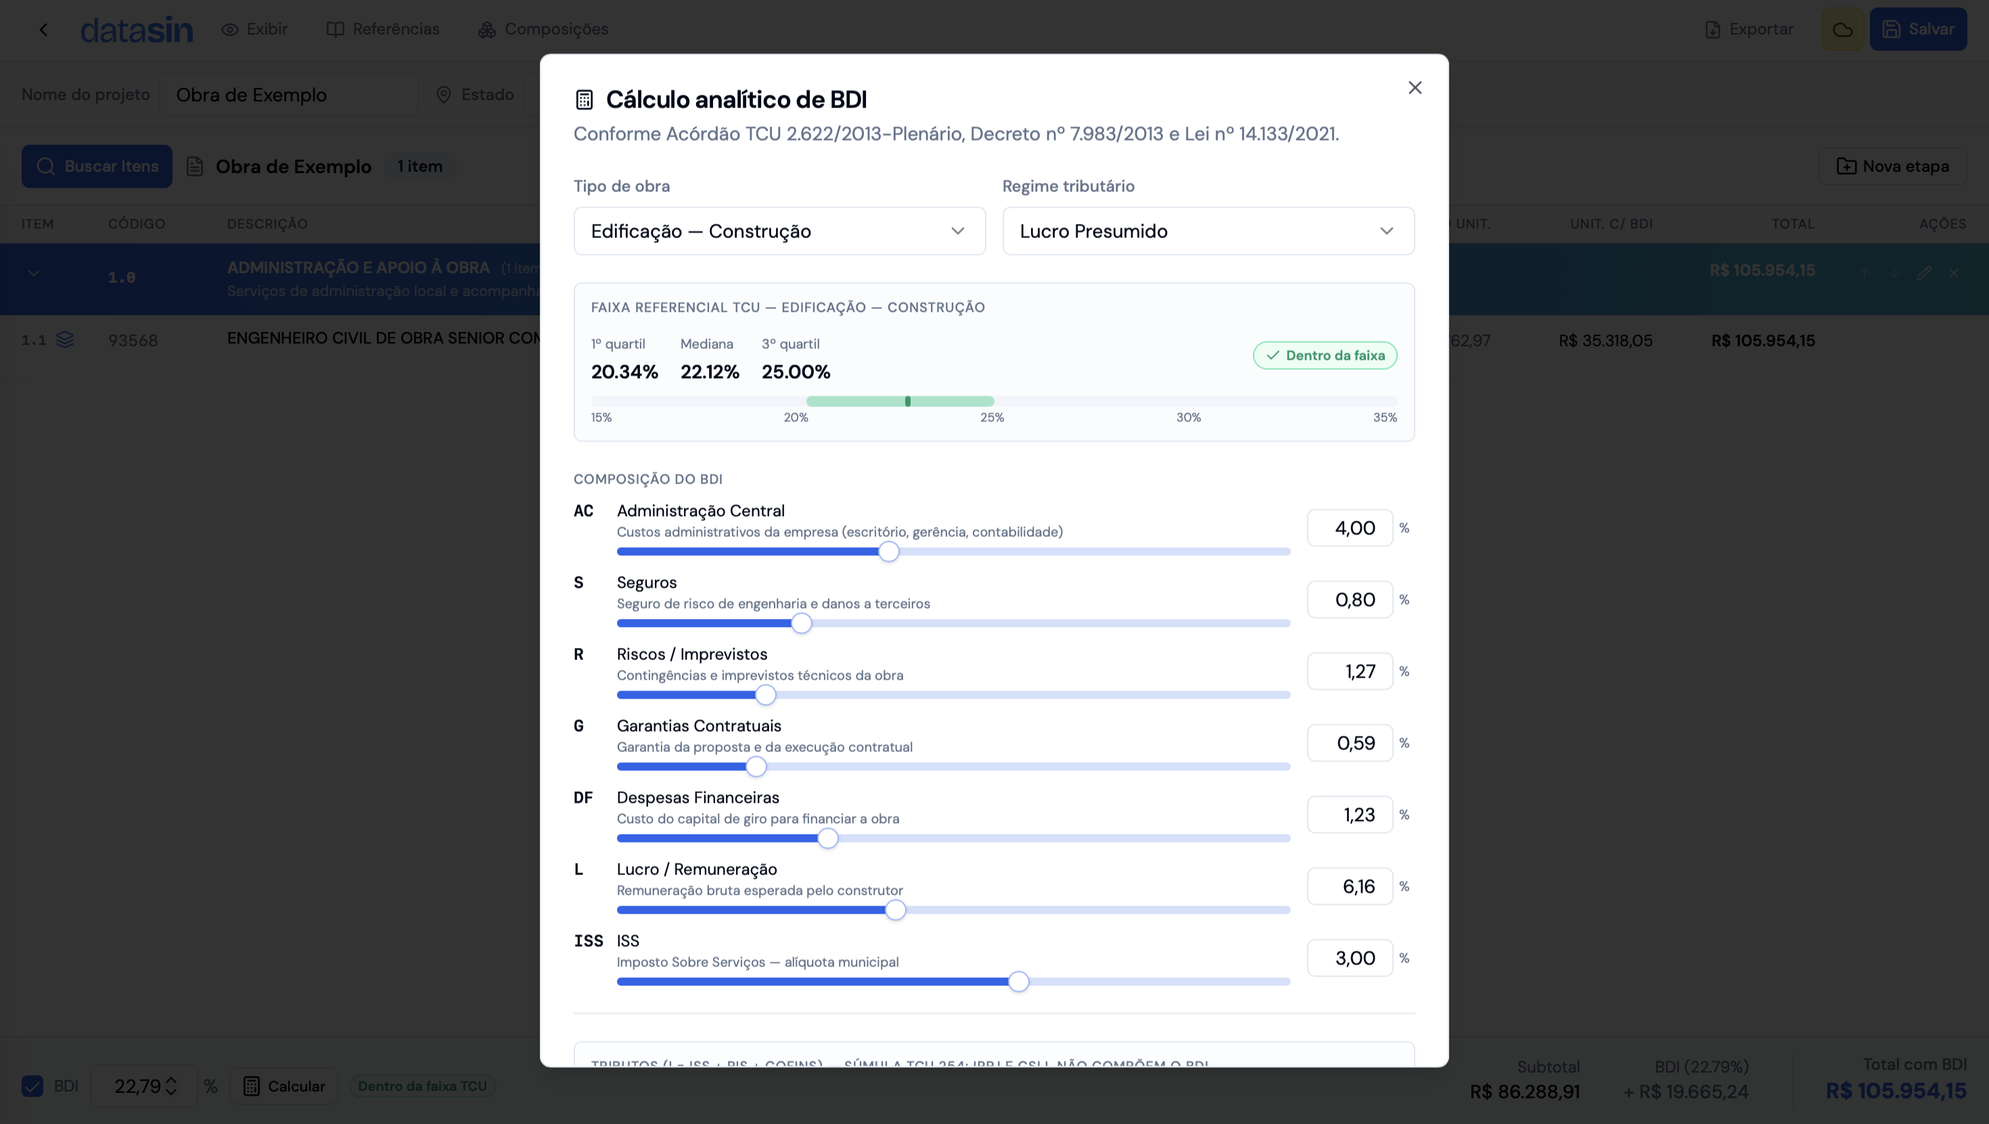1989x1124 pixels.
Task: Open the Composições menu
Action: point(543,29)
